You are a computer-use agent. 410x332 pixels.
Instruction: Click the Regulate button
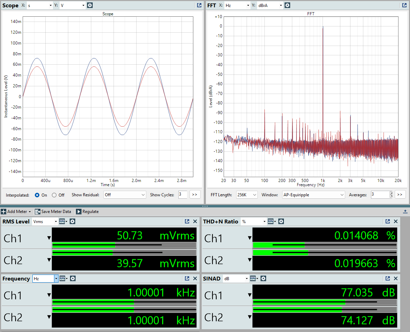point(87,212)
